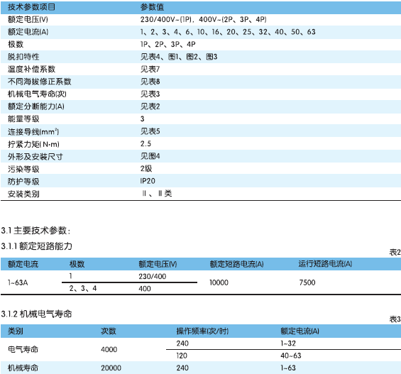Click the 3.1.2 机械电气寿命 heading
This screenshot has width=401, height=374.
(36, 314)
